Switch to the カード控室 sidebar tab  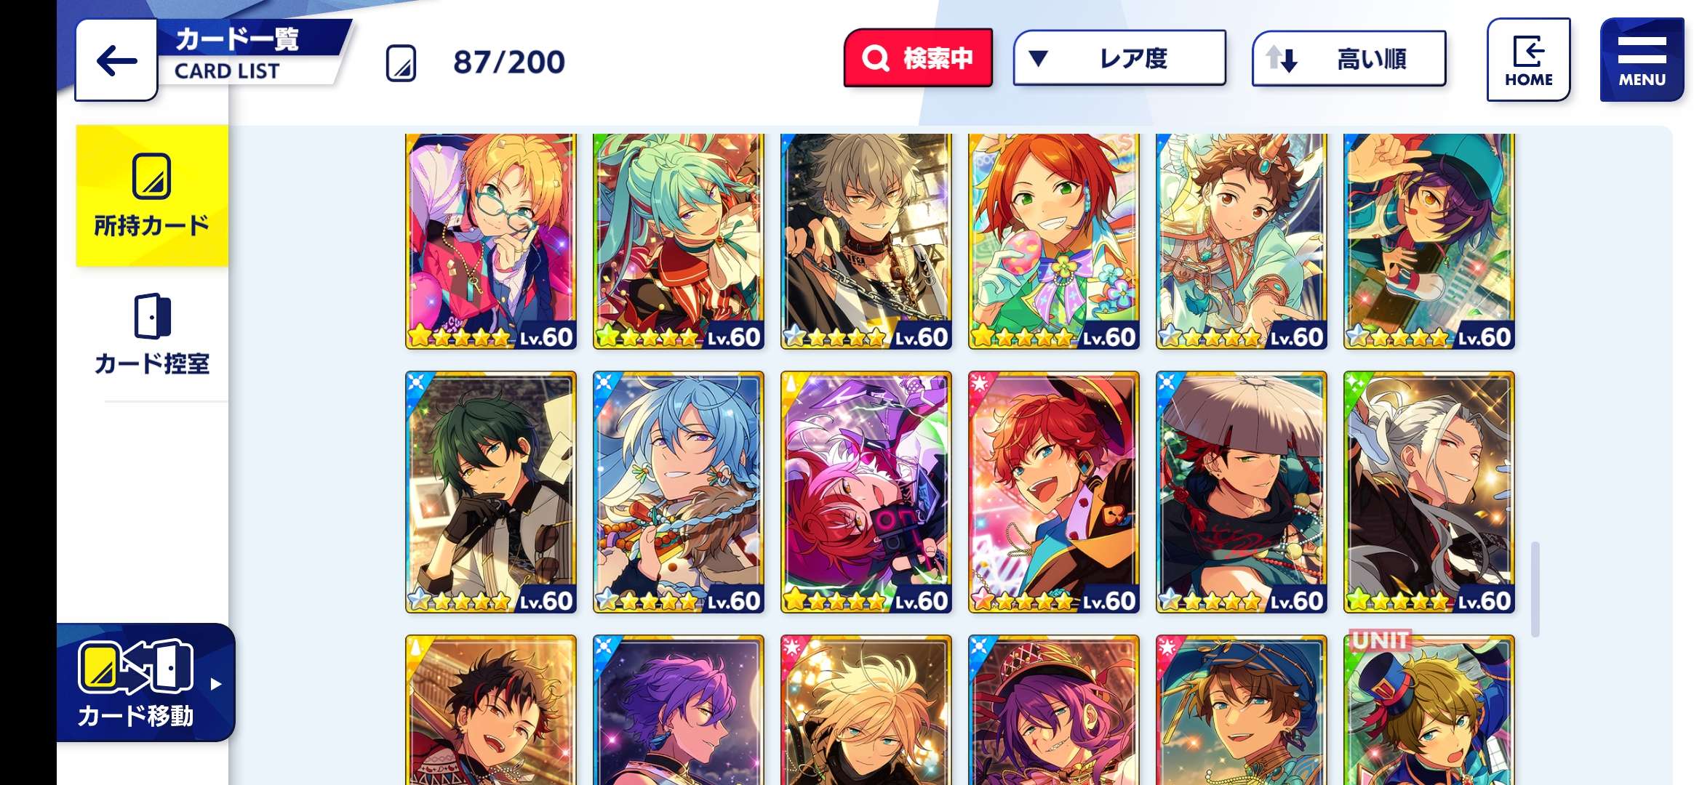152,334
